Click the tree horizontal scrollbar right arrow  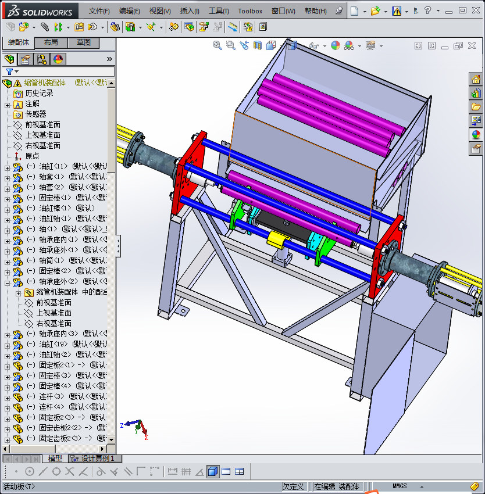[102, 448]
